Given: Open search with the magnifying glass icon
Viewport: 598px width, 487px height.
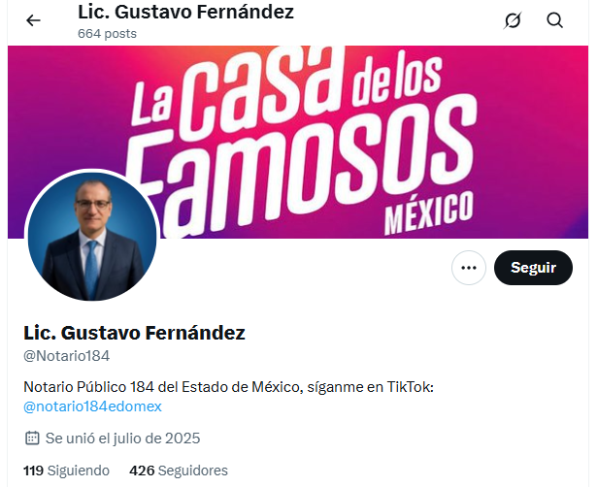Looking at the screenshot, I should click(x=554, y=20).
